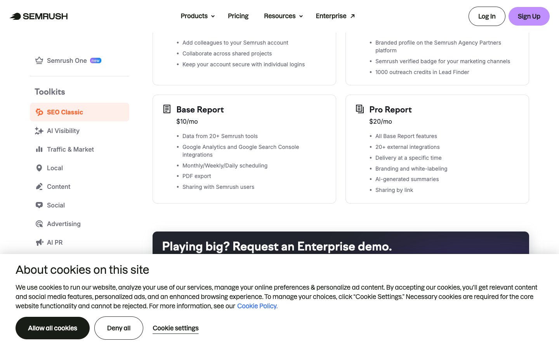Click the Content pencil icon
559x349 pixels.
coord(39,187)
